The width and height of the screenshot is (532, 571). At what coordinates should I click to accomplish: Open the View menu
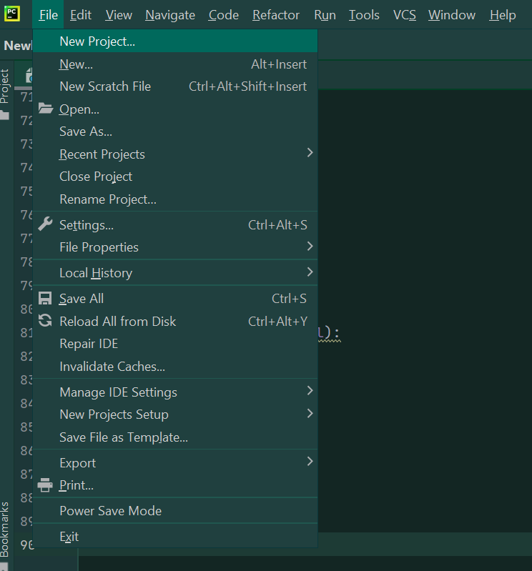(119, 15)
